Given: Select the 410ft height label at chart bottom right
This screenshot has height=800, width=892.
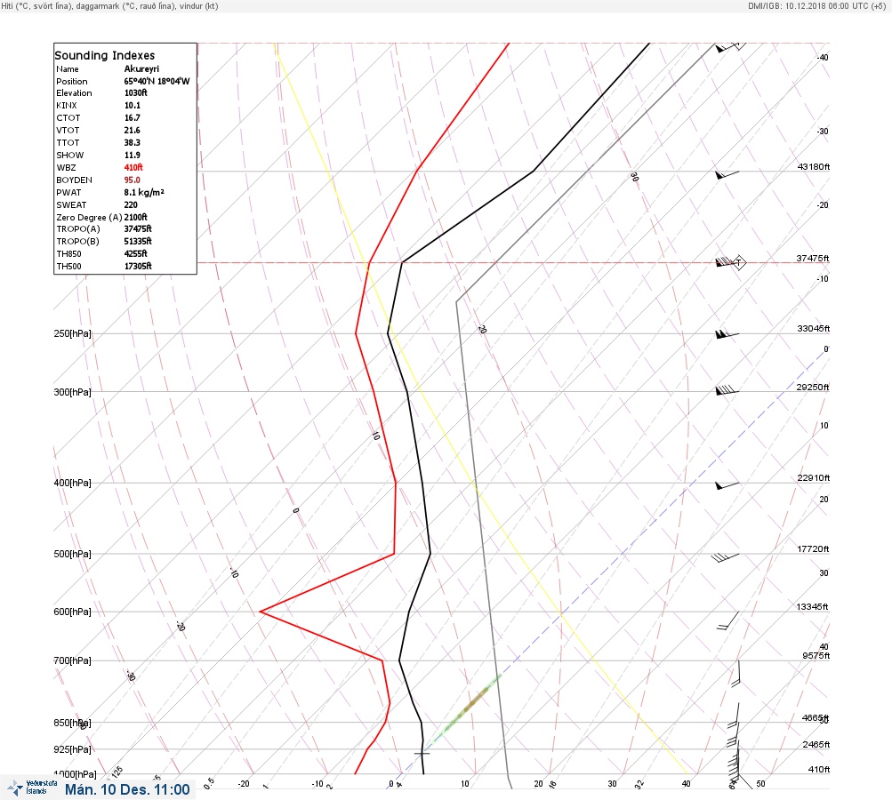Looking at the screenshot, I should tap(819, 769).
